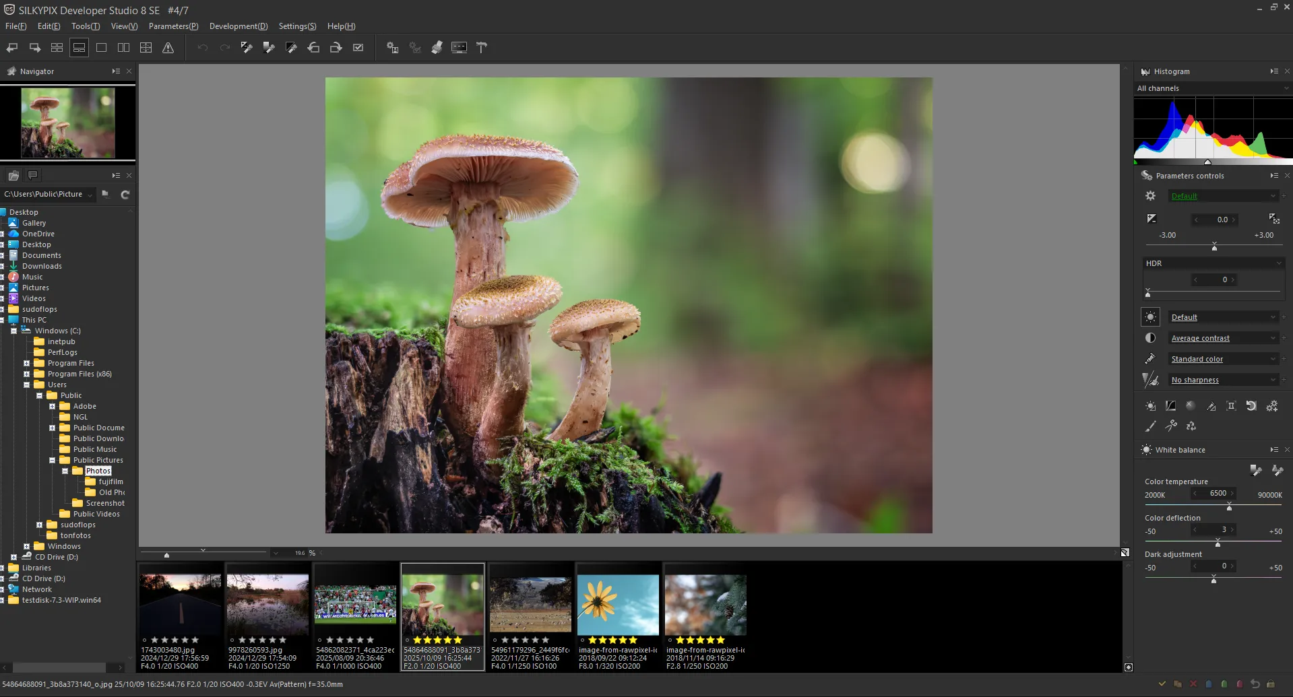
Task: Open the tone curve tool
Action: [x=1170, y=406]
